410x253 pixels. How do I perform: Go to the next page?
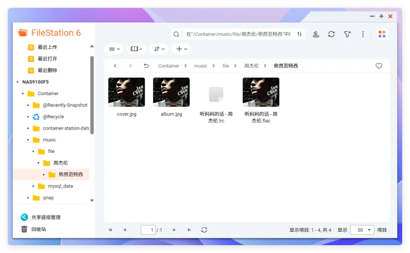pos(174,230)
